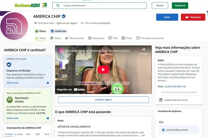
Task: Click the Reclamações megaphone icon
Action: [67, 38]
